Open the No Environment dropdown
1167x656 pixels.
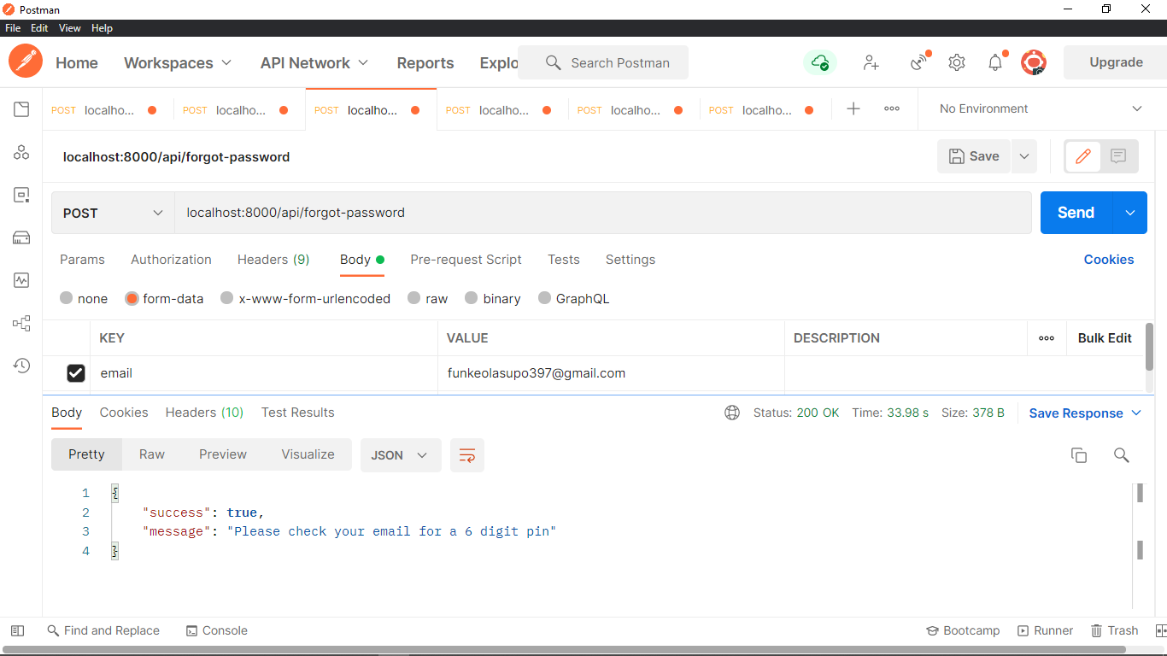tap(1041, 109)
